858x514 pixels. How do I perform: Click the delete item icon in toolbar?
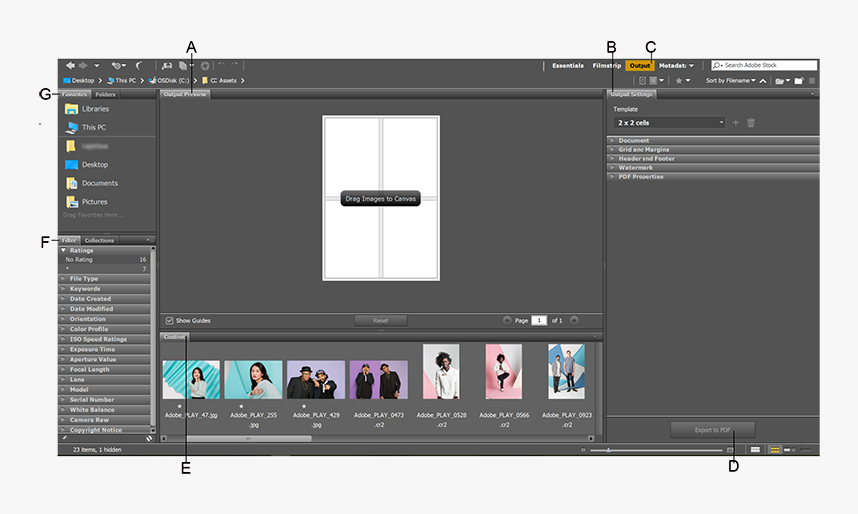812,81
